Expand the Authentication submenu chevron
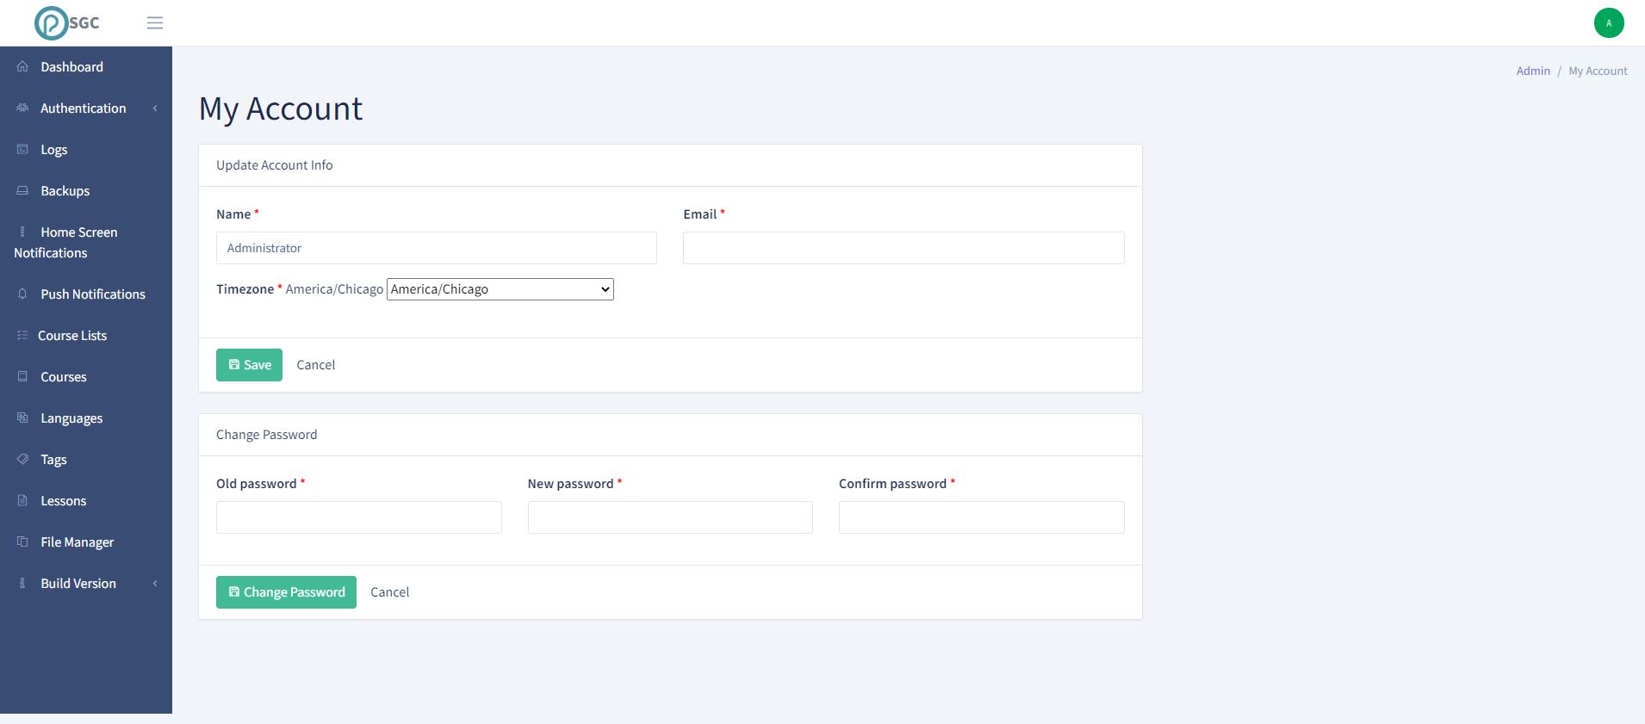Image resolution: width=1645 pixels, height=724 pixels. 155,108
